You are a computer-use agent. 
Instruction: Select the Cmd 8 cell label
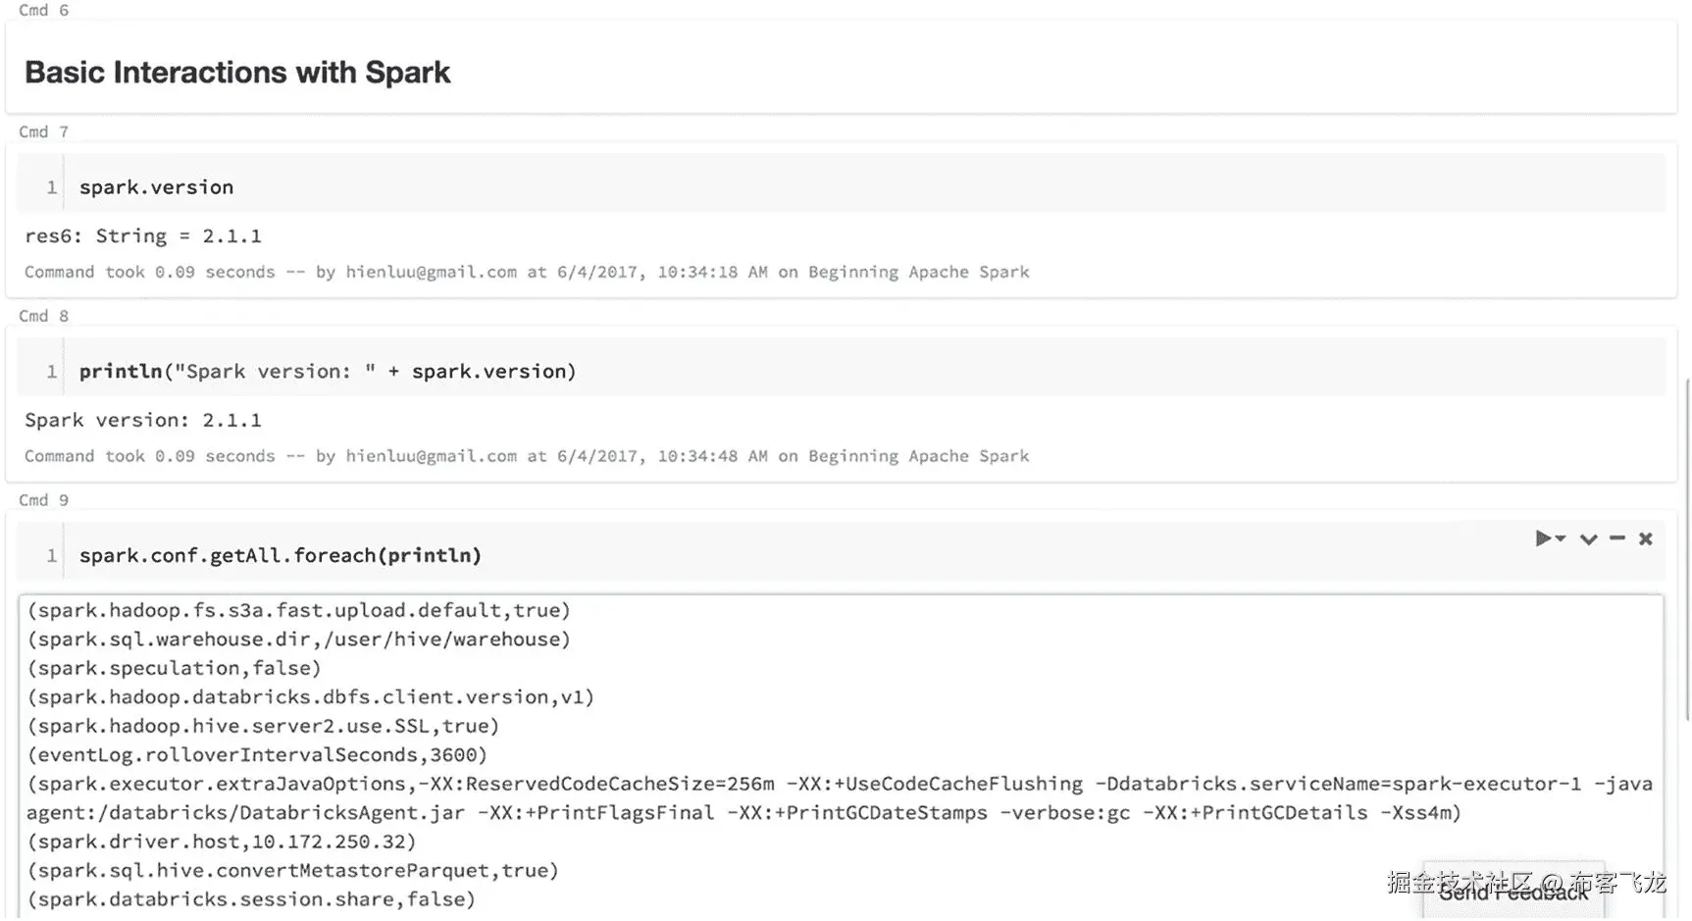43,315
